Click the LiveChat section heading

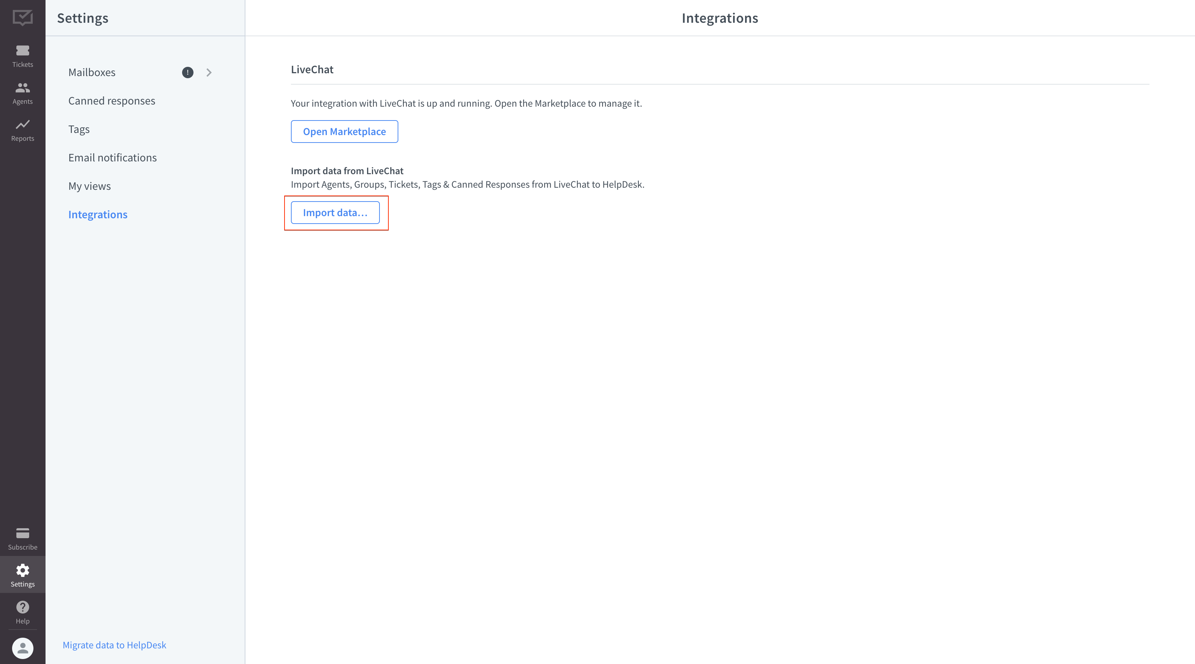click(x=312, y=70)
